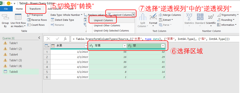Screen dimensions: 240x93
Task: Click row number 3 header
Action: click(x=47, y=62)
